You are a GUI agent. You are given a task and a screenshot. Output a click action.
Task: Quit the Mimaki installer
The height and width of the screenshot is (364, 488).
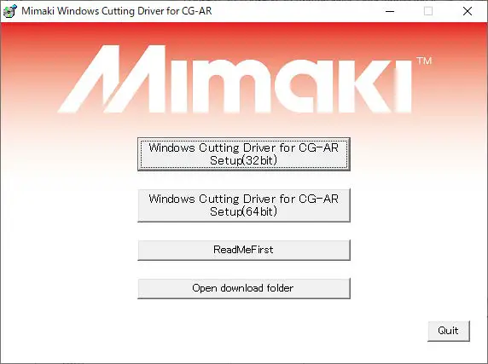(449, 331)
